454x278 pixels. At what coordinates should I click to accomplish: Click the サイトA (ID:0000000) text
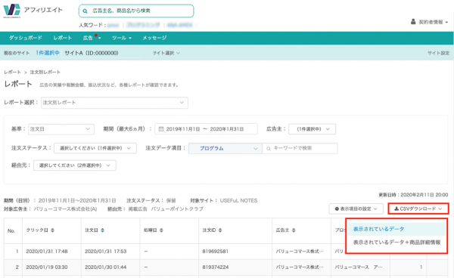pyautogui.click(x=92, y=53)
